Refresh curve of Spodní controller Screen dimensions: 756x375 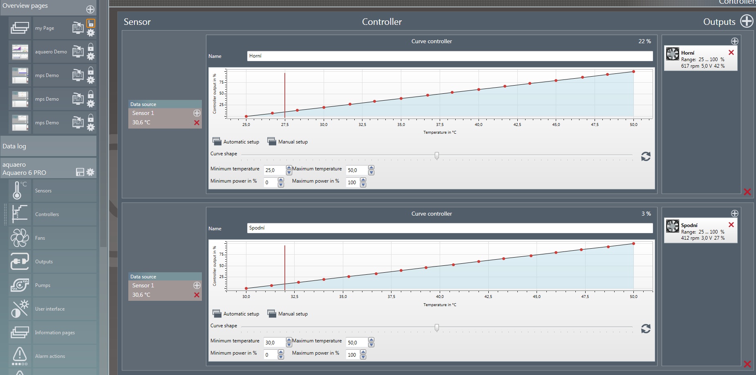click(x=646, y=329)
